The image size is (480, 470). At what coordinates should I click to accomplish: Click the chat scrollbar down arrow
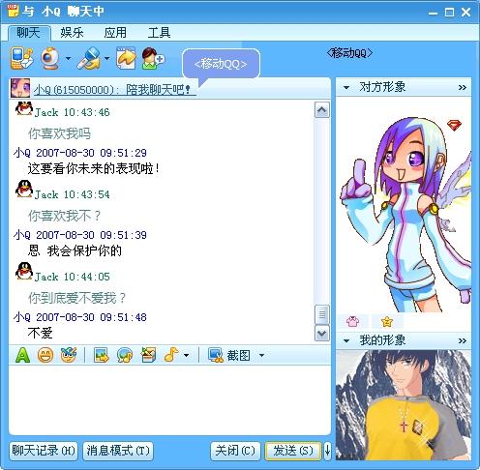pos(322,333)
